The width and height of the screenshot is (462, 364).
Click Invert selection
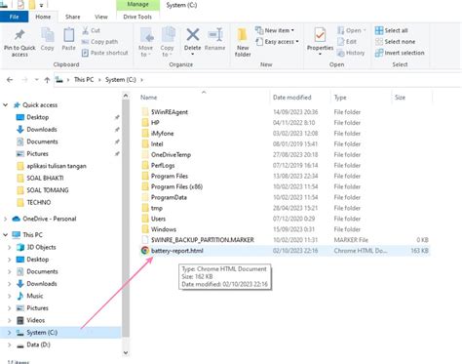tap(400, 53)
